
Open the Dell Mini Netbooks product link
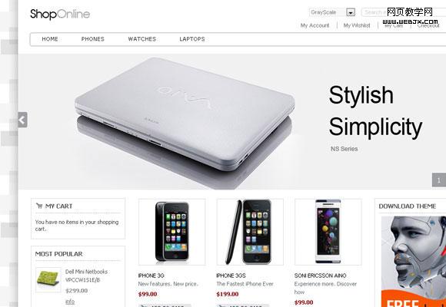coord(86,276)
